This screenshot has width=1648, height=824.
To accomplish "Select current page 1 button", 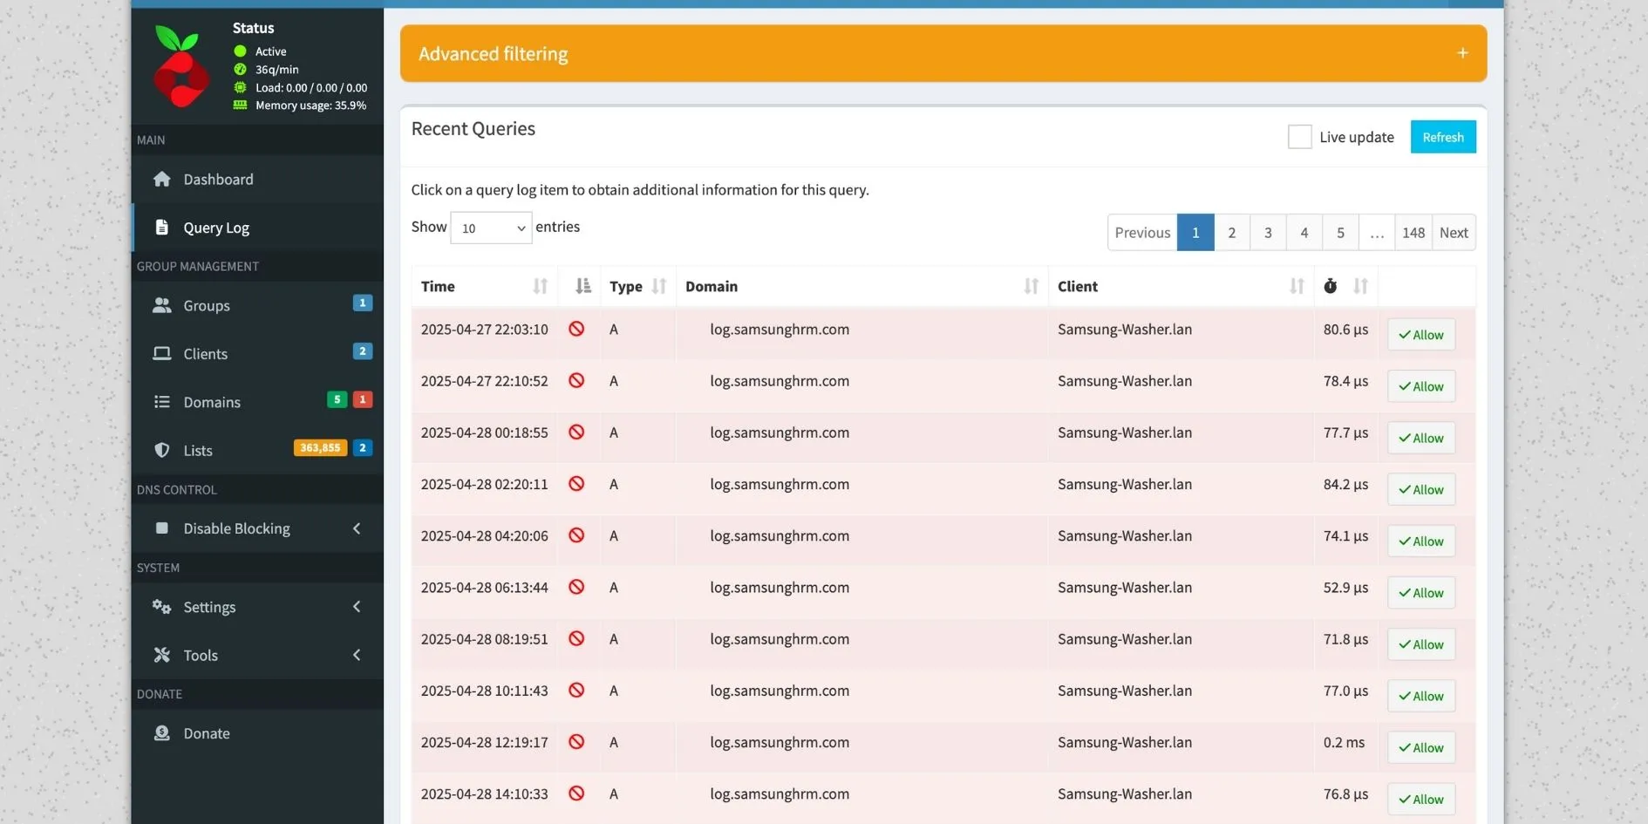I will (1195, 233).
